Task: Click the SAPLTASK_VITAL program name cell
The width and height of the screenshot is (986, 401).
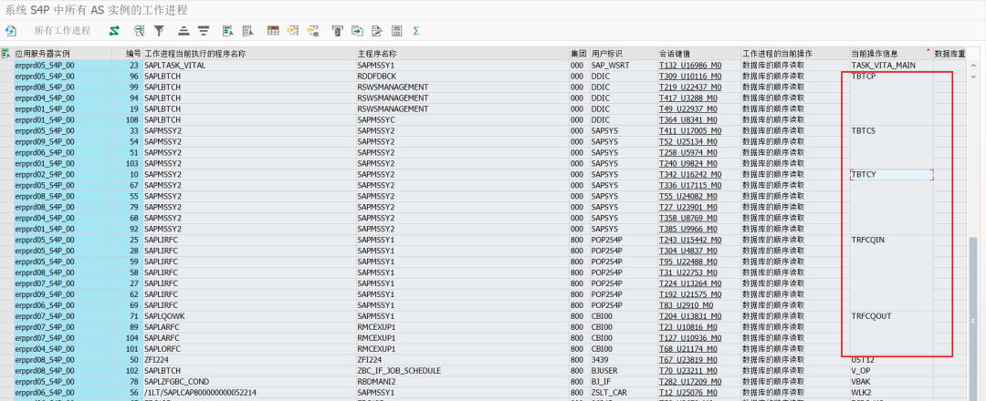Action: click(249, 66)
